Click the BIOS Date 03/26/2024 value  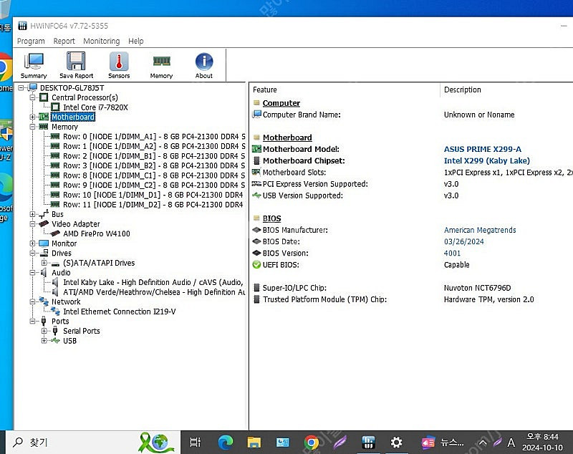[x=463, y=241]
